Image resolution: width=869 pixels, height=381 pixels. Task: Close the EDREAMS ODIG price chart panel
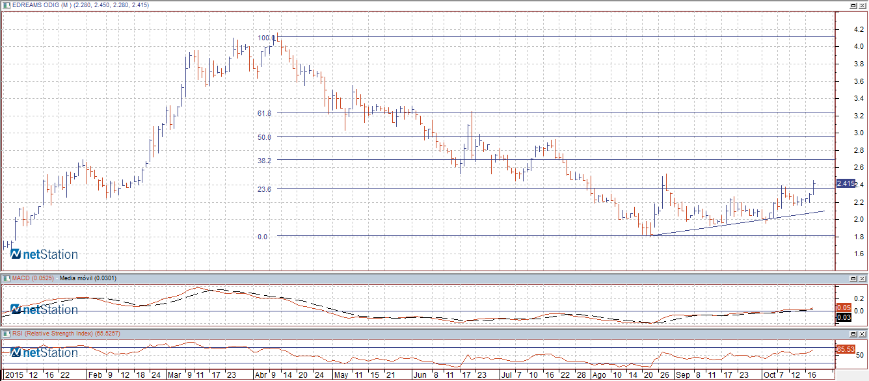click(861, 5)
